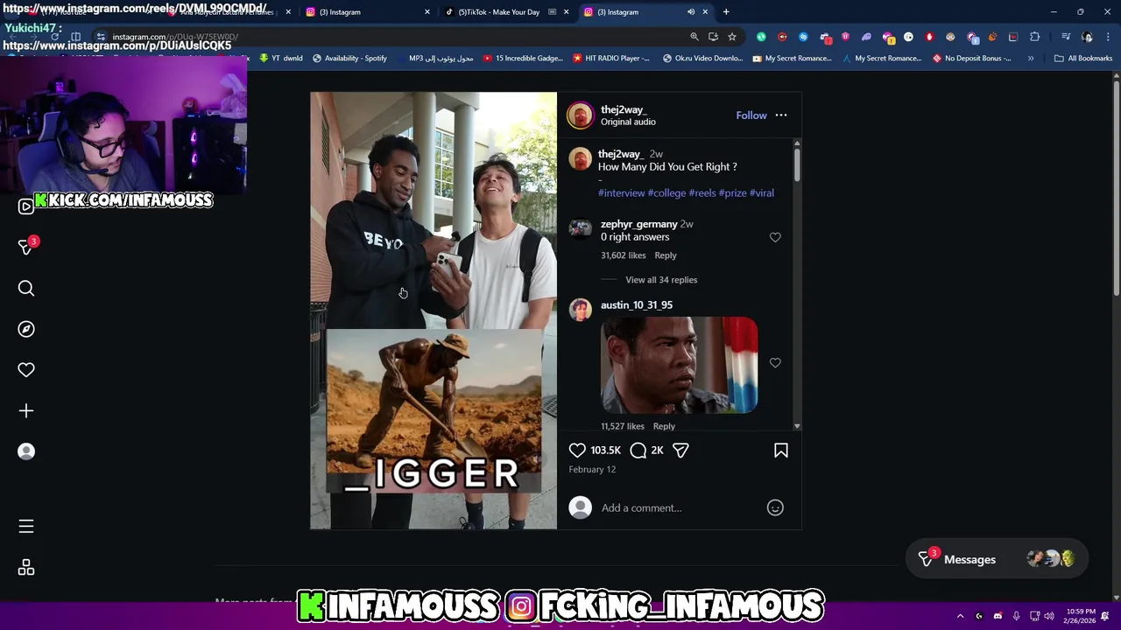Click the reel video to pause it
1121x630 pixels.
pyautogui.click(x=434, y=311)
